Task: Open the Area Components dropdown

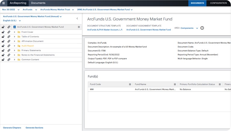Action: pyautogui.click(x=189, y=28)
